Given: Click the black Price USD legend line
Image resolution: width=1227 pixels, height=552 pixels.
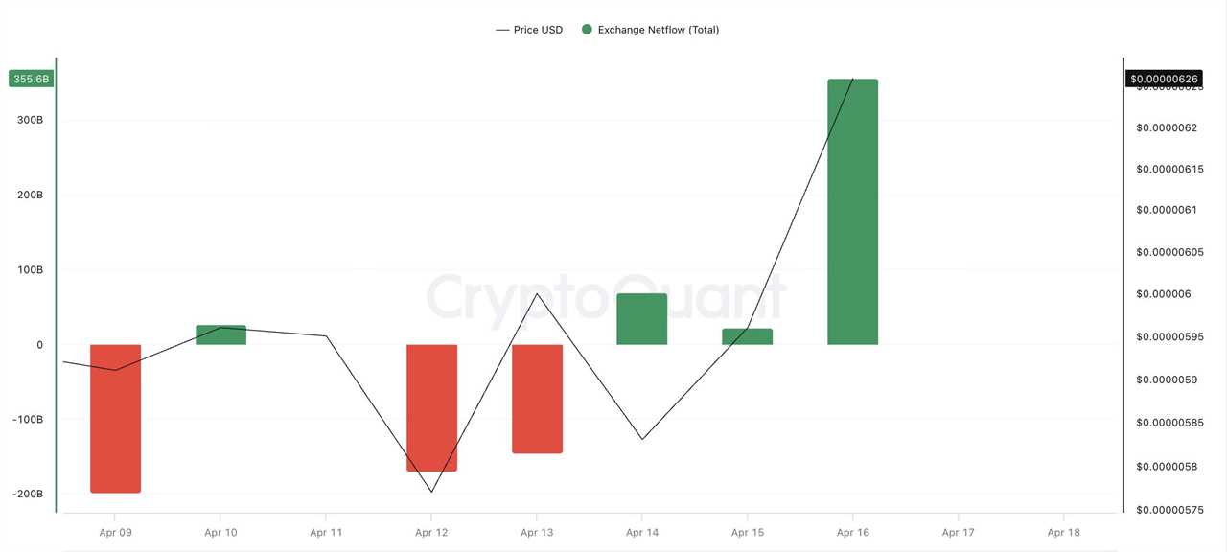Looking at the screenshot, I should [x=502, y=30].
